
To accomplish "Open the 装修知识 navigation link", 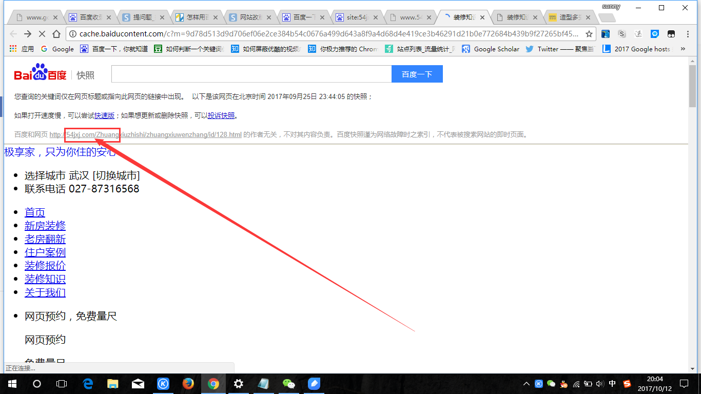I will (x=45, y=279).
